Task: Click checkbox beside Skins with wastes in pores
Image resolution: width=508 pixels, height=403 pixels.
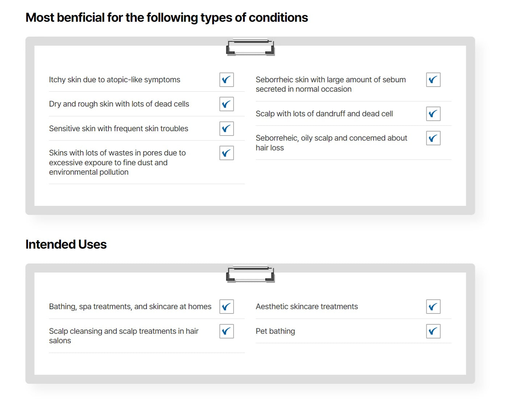Action: pyautogui.click(x=227, y=153)
